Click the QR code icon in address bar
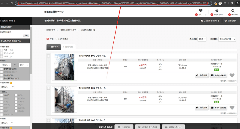 (x=205, y=3)
